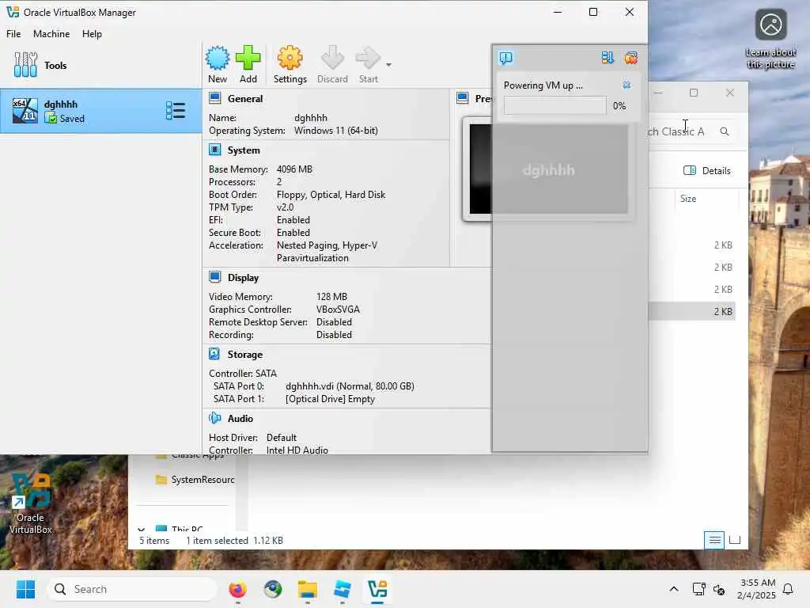Click the Discard saved state icon
The height and width of the screenshot is (608, 810).
332,58
